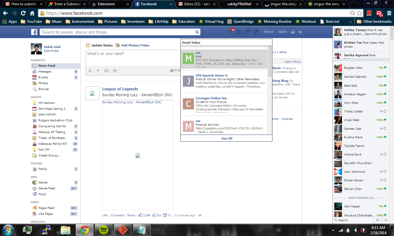
Task: Open friend requests icon in Facebook header
Action: (239, 32)
